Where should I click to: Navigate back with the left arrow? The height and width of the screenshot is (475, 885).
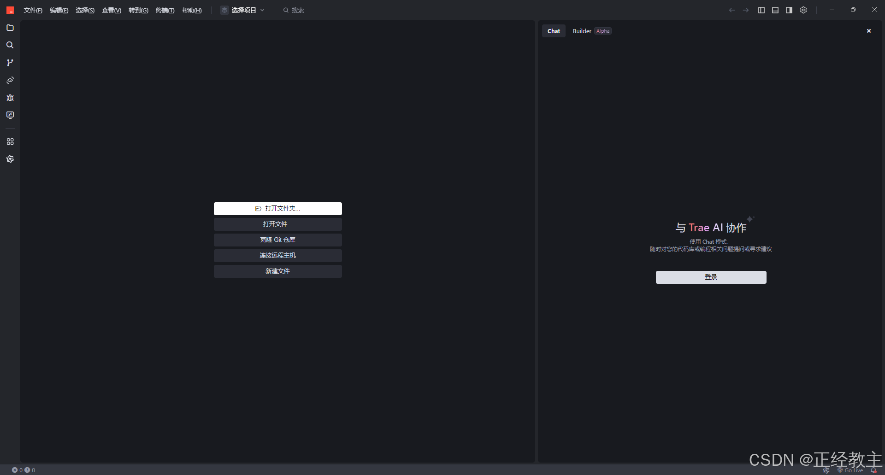tap(732, 10)
